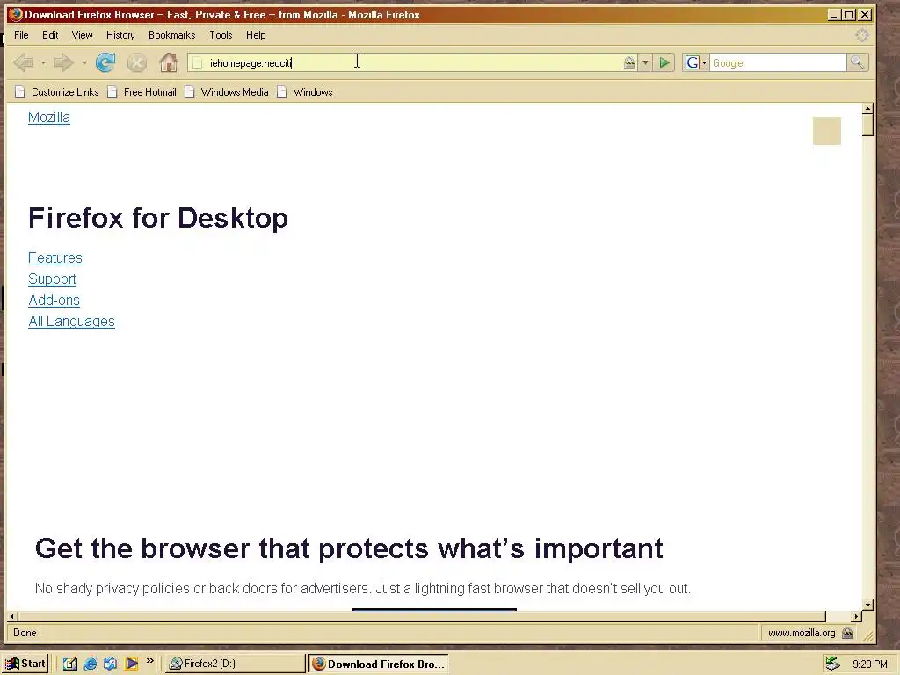This screenshot has width=900, height=675.
Task: Click the Google search box
Action: click(x=778, y=63)
